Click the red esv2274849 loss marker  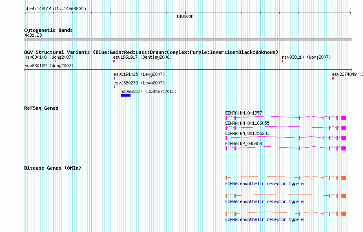(333, 78)
